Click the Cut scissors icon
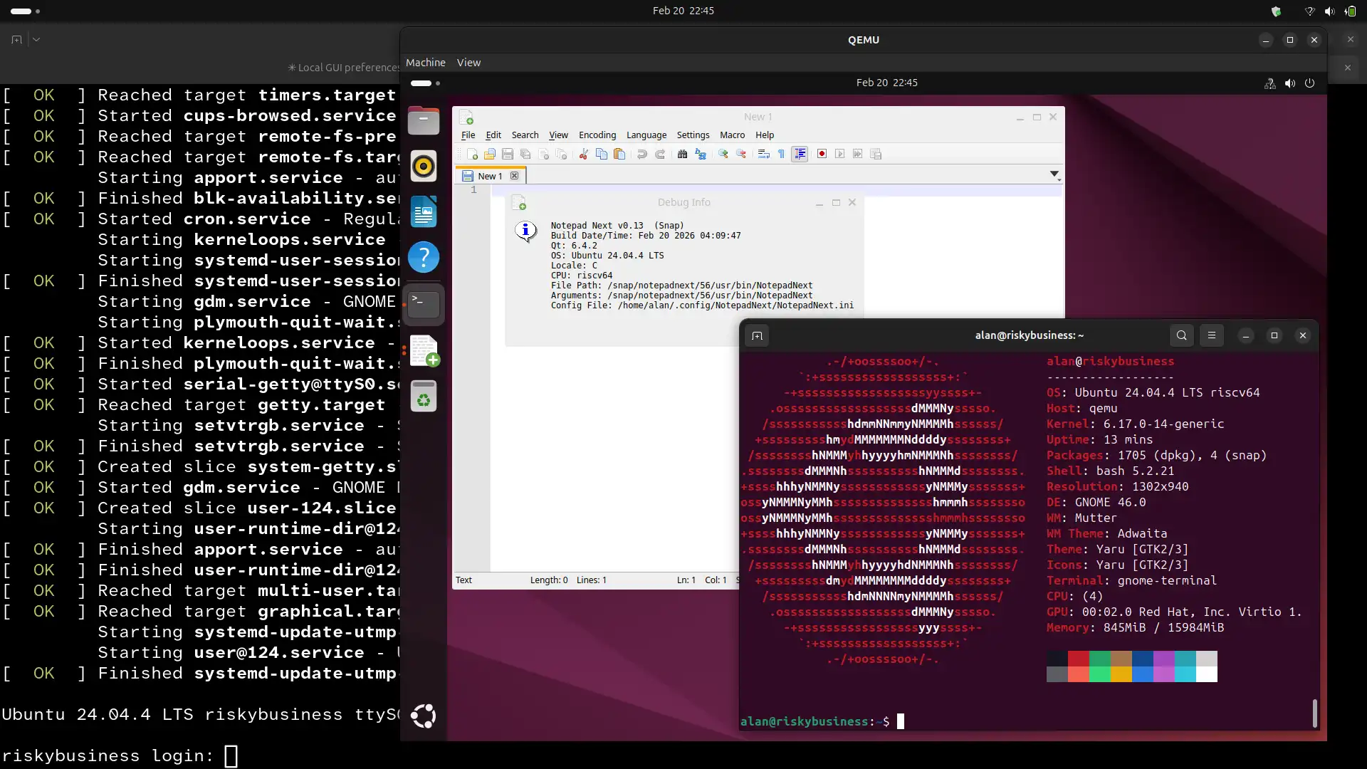The width and height of the screenshot is (1367, 769). [583, 154]
